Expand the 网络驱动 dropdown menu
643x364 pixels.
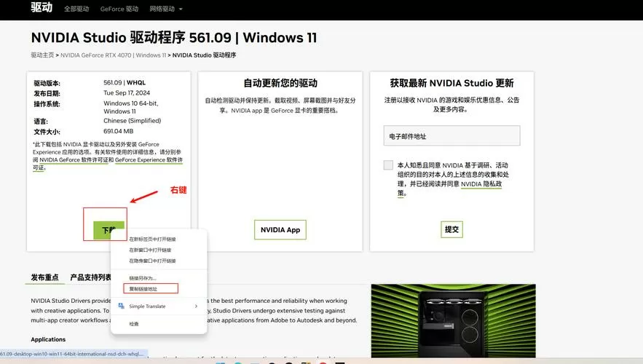(x=166, y=9)
